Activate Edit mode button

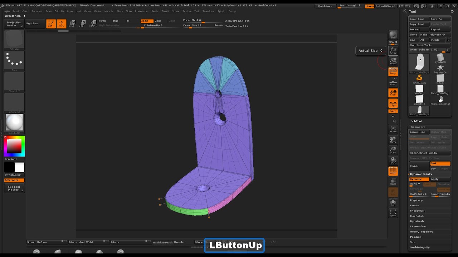pyautogui.click(x=50, y=24)
